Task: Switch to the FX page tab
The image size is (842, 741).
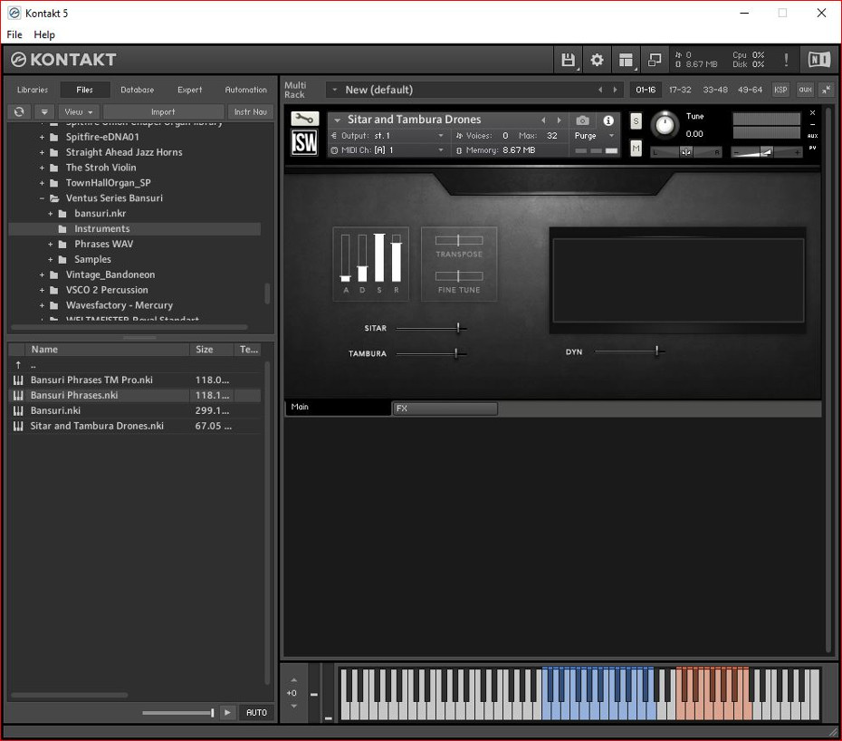Action: 445,409
